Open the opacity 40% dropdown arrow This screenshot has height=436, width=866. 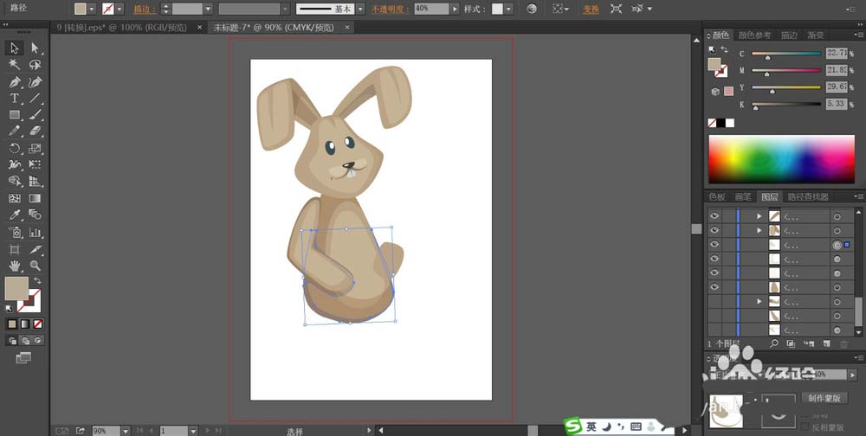pyautogui.click(x=455, y=9)
